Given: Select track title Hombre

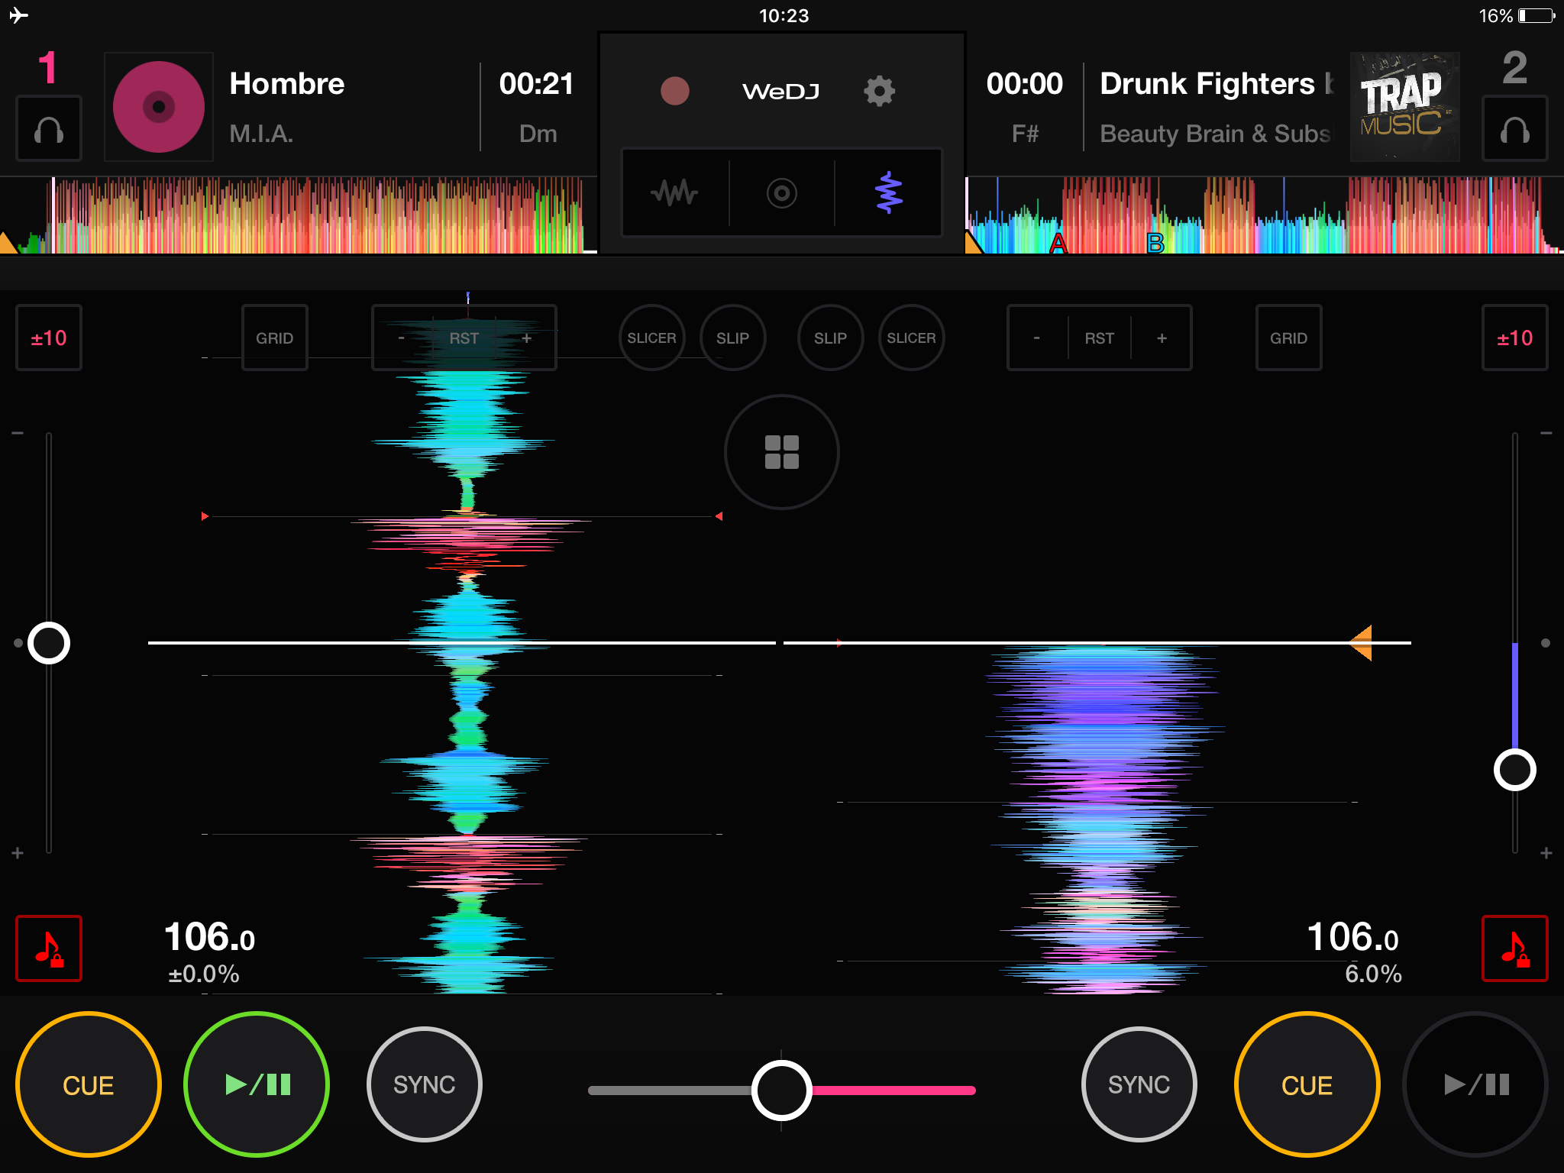Looking at the screenshot, I should (x=287, y=84).
